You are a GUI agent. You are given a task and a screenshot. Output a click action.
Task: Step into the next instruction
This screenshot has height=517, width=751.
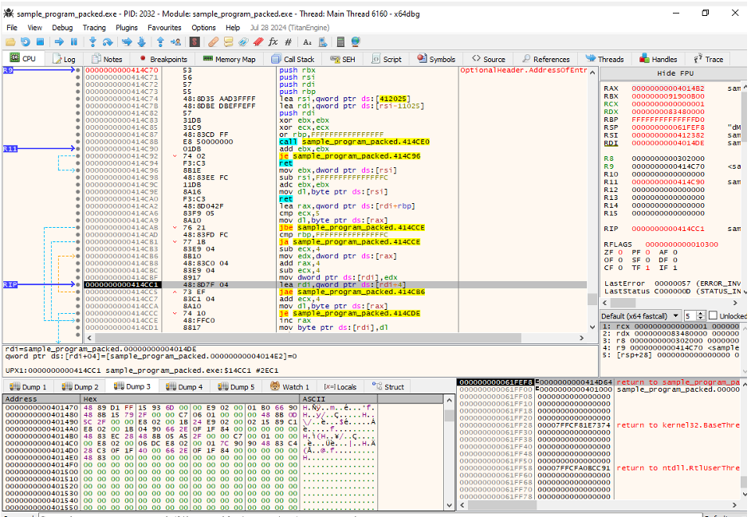coord(92,41)
